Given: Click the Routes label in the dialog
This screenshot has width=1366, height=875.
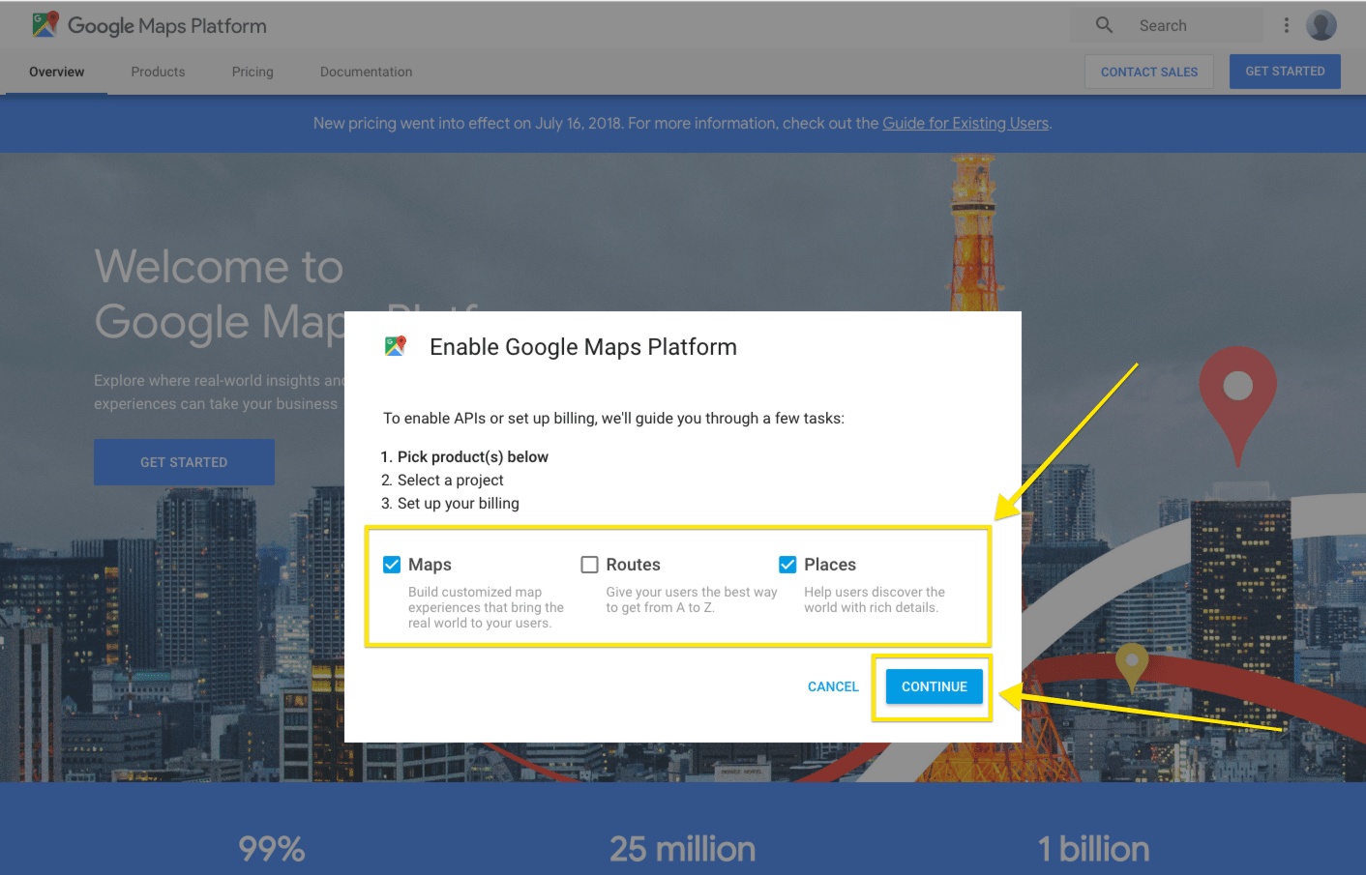Looking at the screenshot, I should point(633,565).
